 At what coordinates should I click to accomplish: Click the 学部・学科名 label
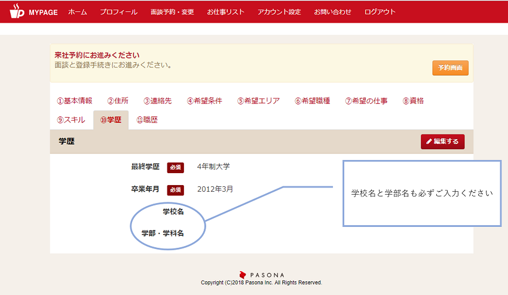[163, 233]
